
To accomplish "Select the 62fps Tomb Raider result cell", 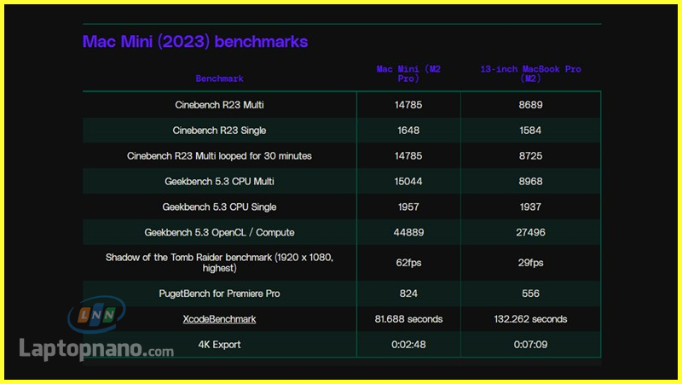I will tap(408, 262).
